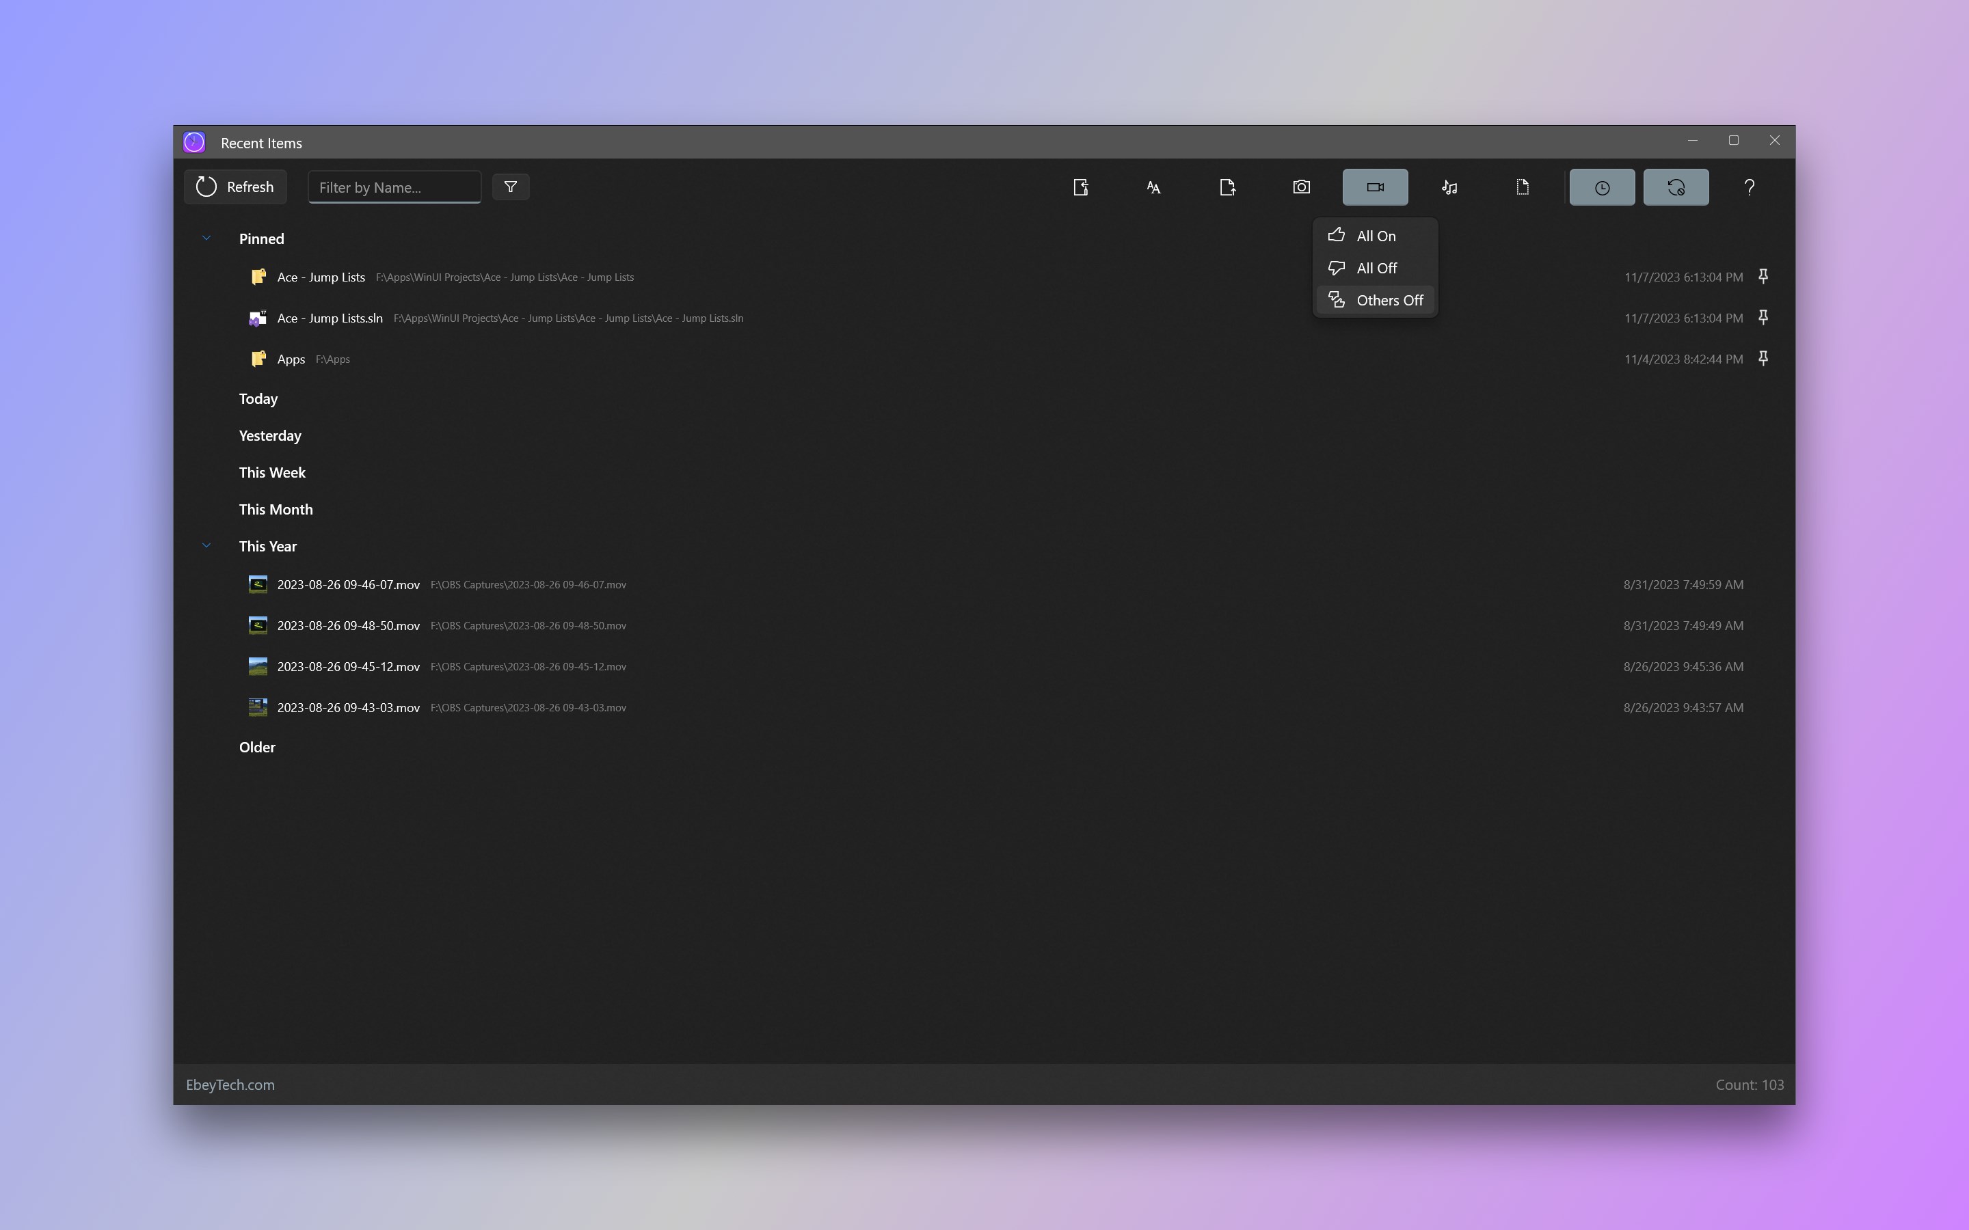
Task: Click the funnel filter icon
Action: [510, 187]
